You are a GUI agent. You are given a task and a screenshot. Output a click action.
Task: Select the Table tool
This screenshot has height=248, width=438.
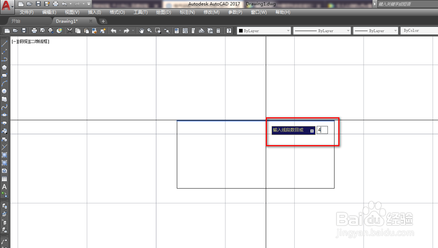click(4, 179)
